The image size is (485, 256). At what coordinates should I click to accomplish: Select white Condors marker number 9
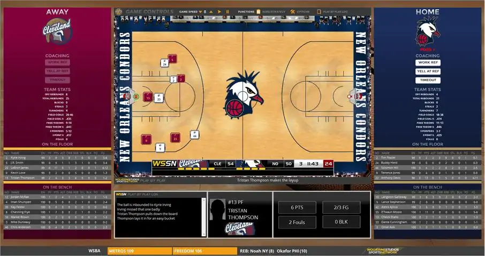160,148
